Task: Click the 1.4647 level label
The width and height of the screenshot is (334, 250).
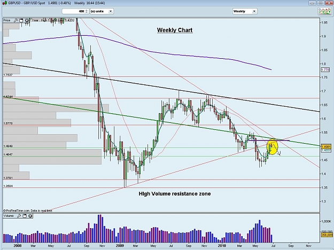Action: [x=8, y=154]
